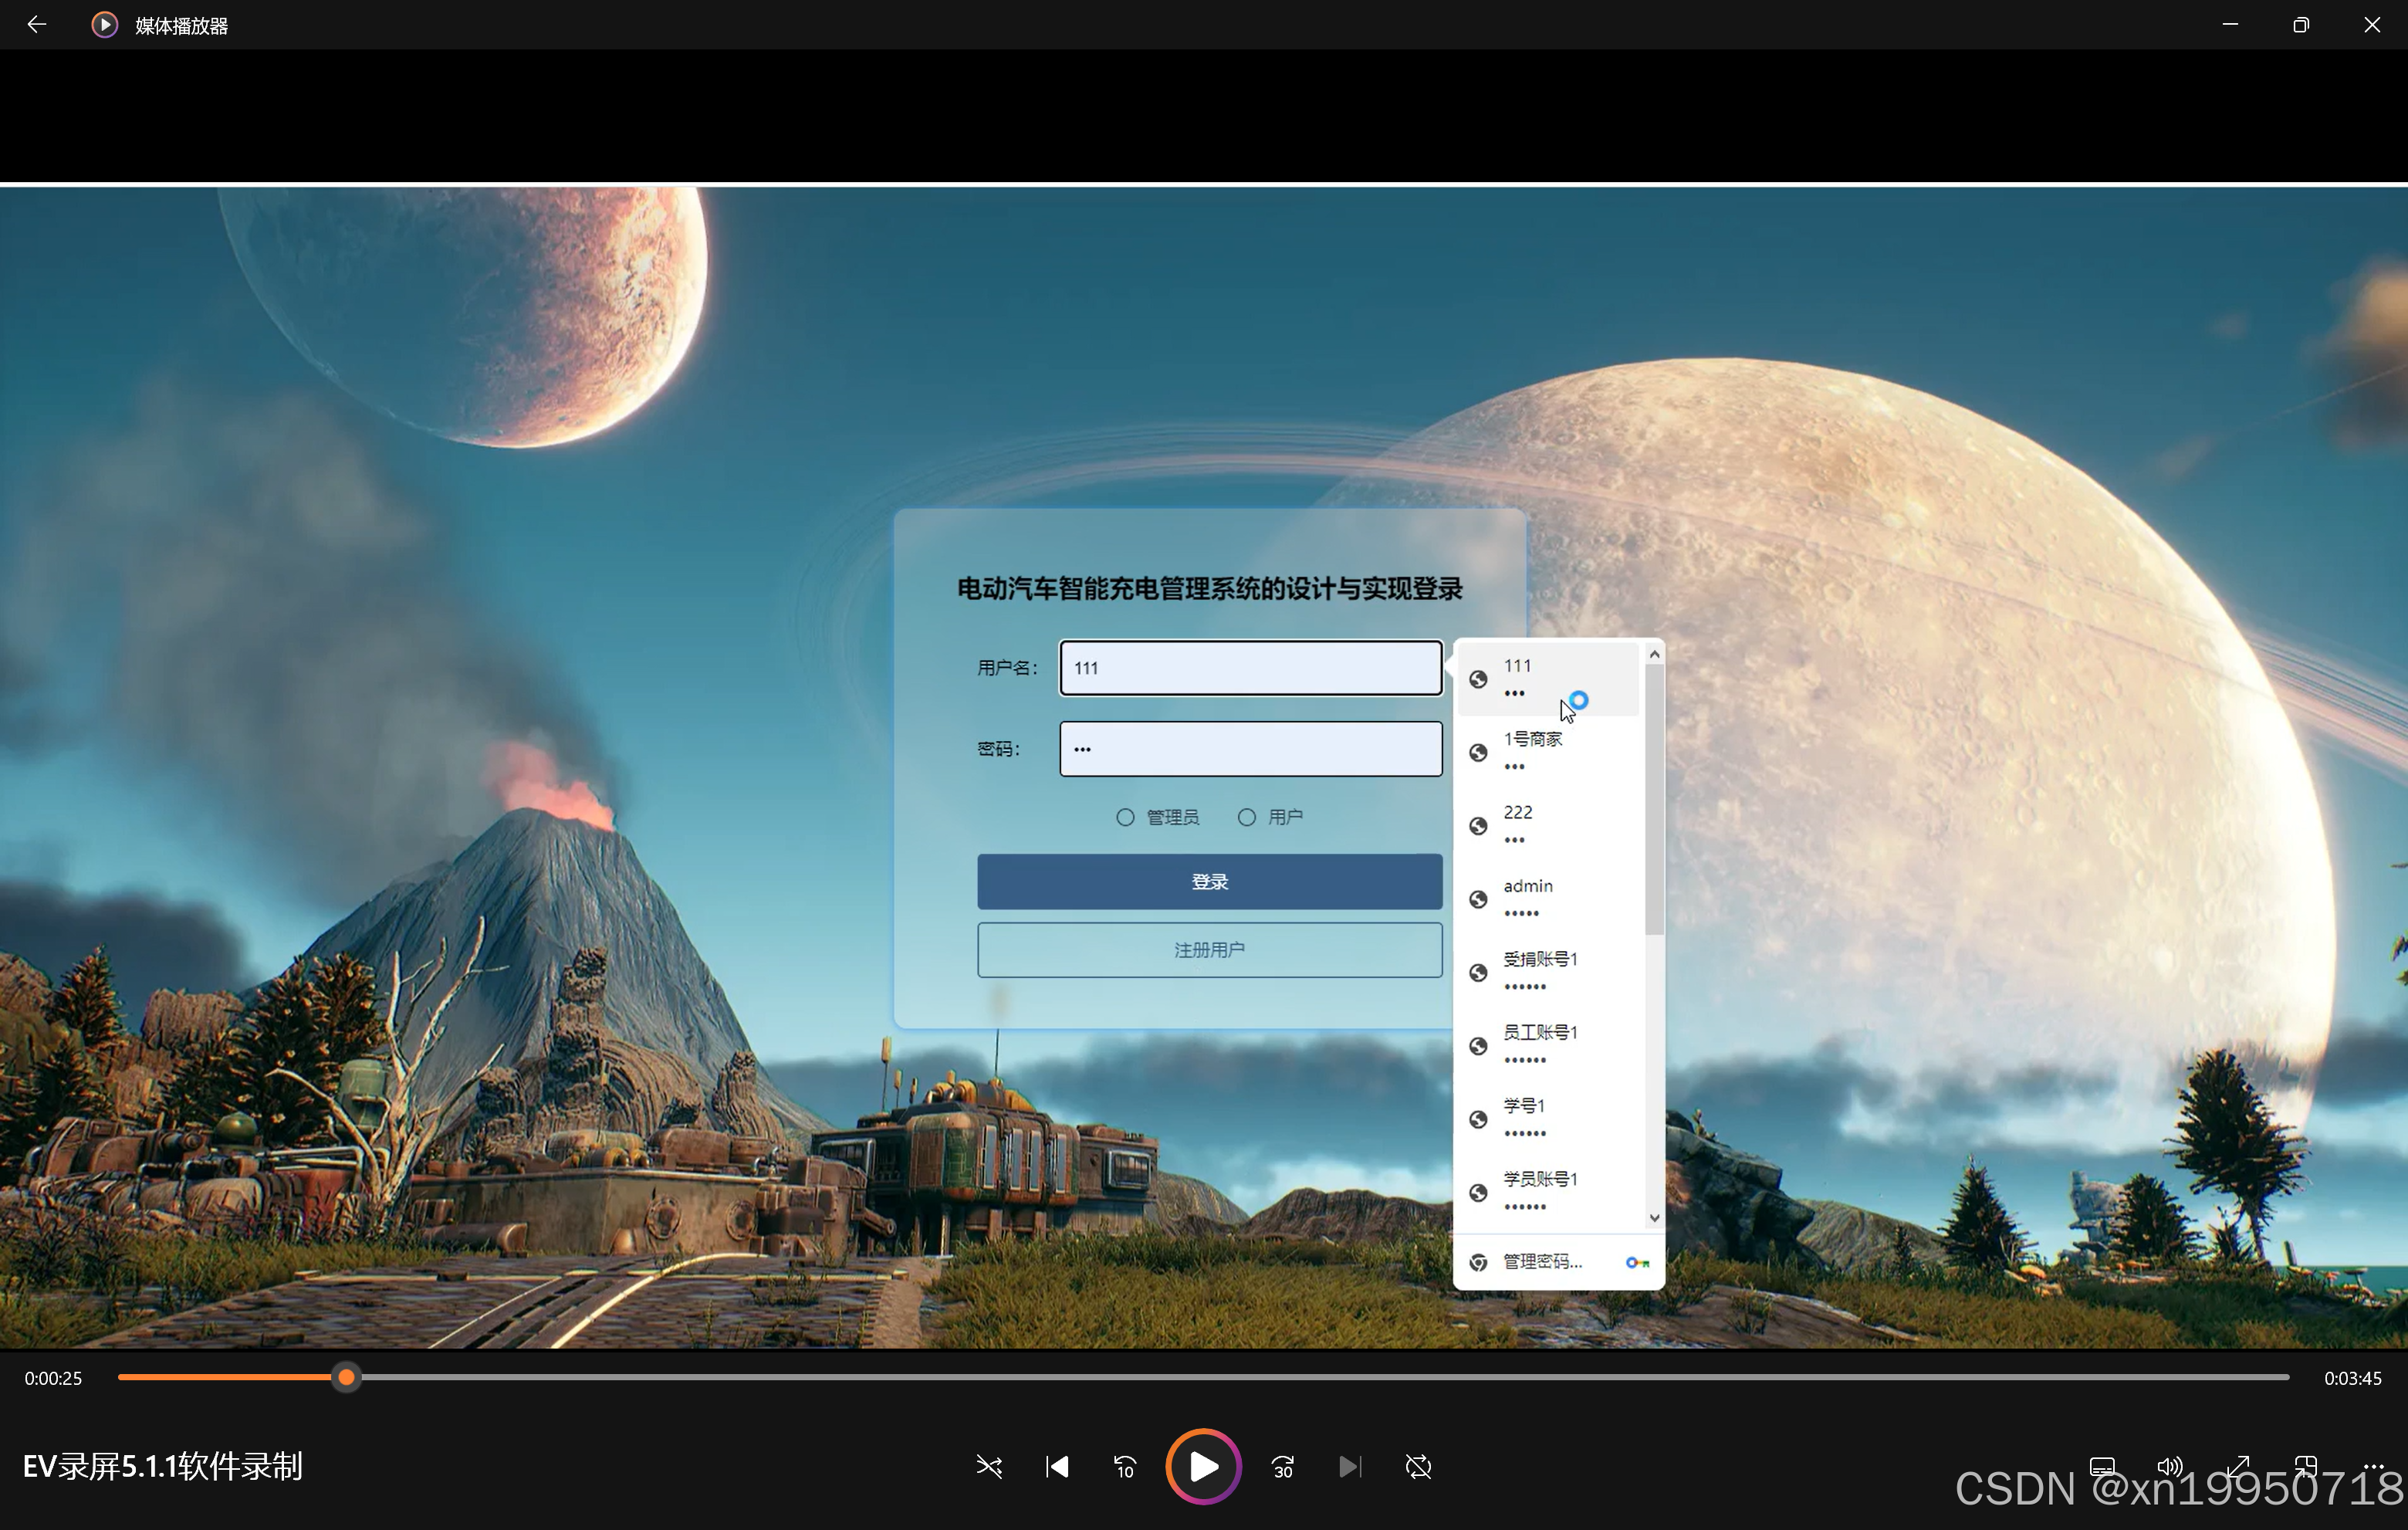The height and width of the screenshot is (1530, 2408).
Task: Click the video title EV录屏5.1.1软件录制
Action: [x=163, y=1467]
